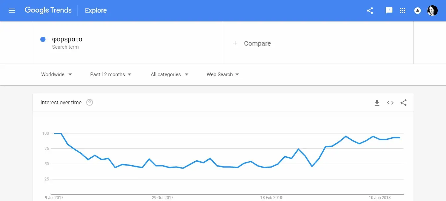Open the Past 12 months dropdown
The image size is (446, 201).
tap(111, 75)
